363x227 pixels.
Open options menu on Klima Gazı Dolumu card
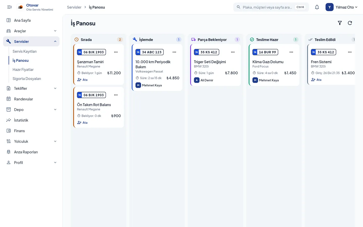coord(291,52)
